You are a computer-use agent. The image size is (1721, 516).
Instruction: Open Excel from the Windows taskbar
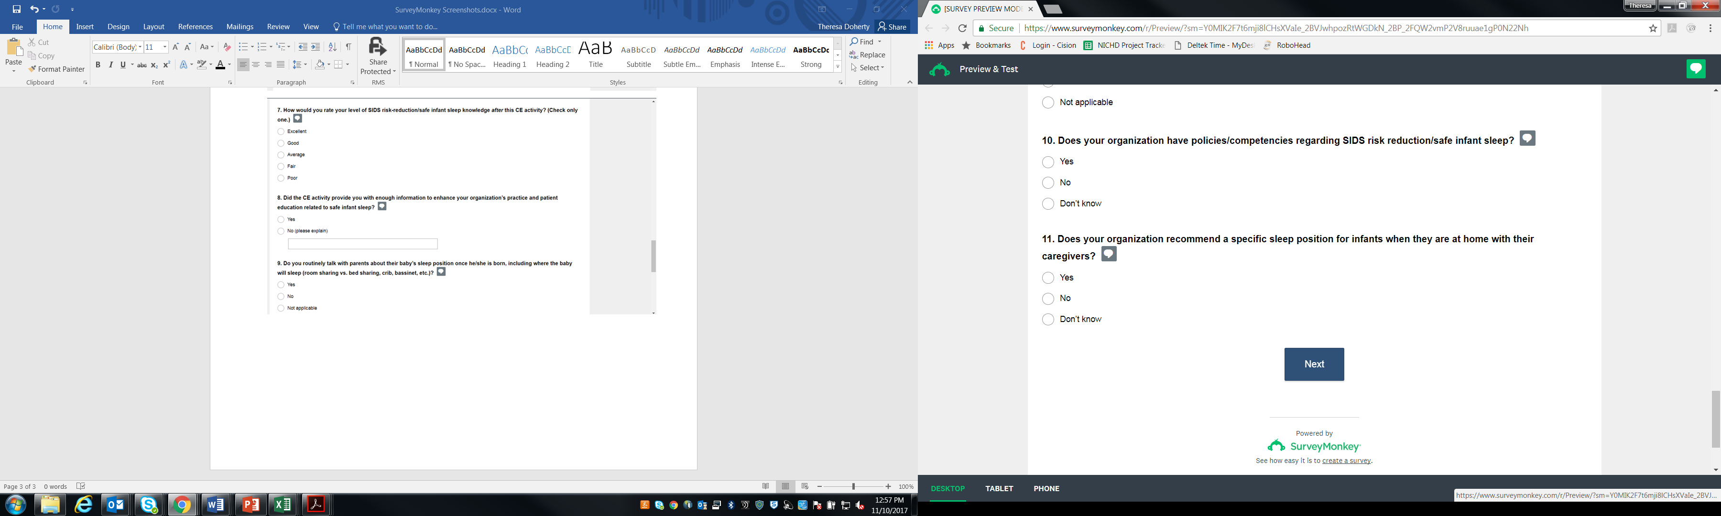point(283,505)
